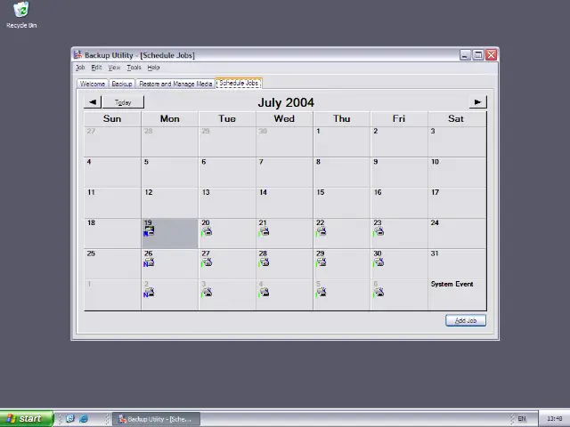Select the System Event calendar cell
The image size is (570, 427).
click(457, 294)
